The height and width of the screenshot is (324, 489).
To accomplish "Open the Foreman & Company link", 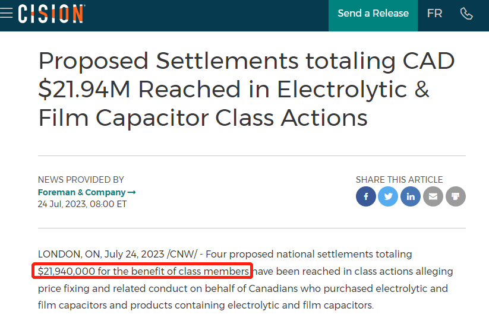I will [82, 192].
